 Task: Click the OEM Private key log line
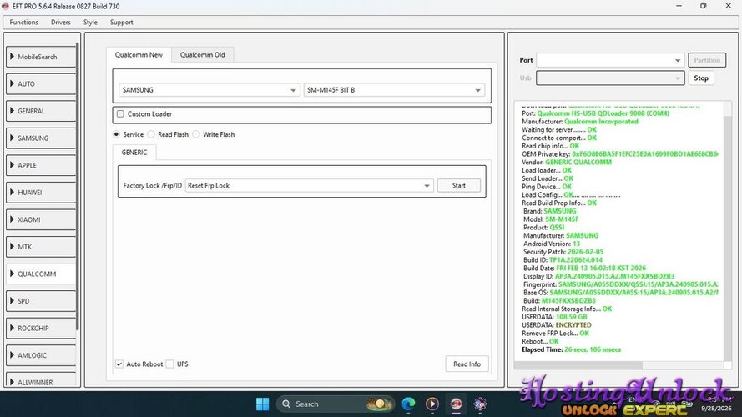coord(619,154)
